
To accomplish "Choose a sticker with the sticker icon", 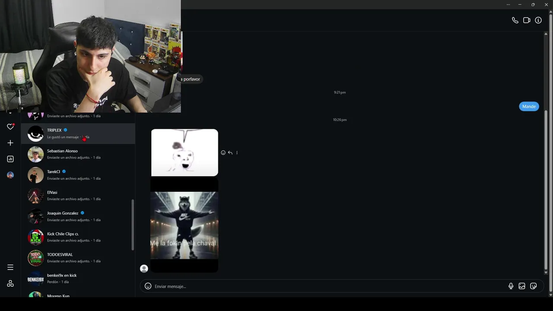I will point(534,286).
